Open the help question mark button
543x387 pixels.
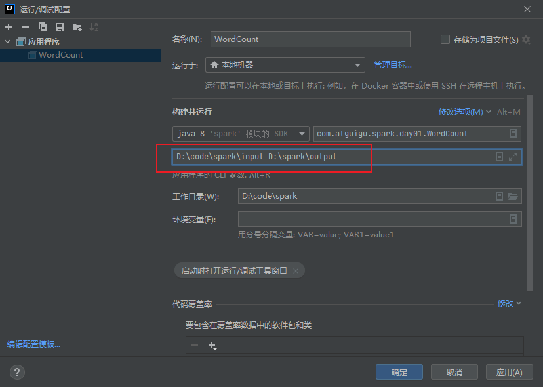point(17,372)
